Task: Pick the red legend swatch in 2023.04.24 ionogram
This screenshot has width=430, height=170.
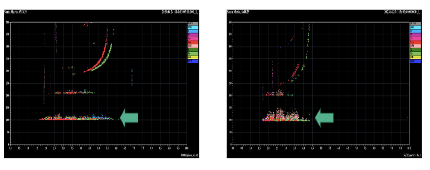Action: 192,42
